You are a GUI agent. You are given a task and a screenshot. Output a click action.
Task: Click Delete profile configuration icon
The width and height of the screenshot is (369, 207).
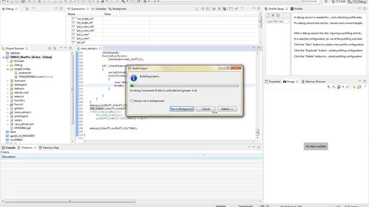[x=273, y=16]
